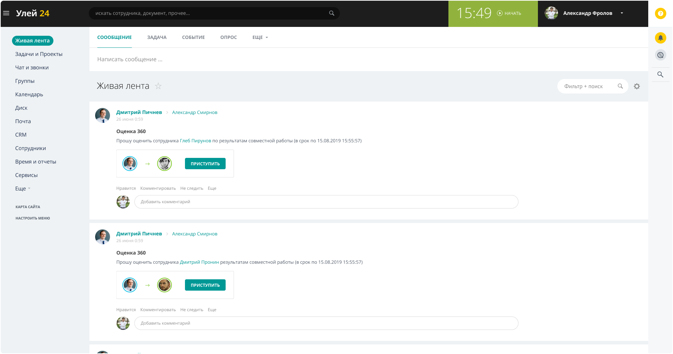Click evaluator avatar in second Оценка 360 card
The height and width of the screenshot is (354, 673).
coord(130,285)
